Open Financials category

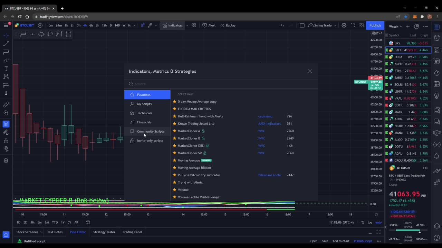point(147,122)
